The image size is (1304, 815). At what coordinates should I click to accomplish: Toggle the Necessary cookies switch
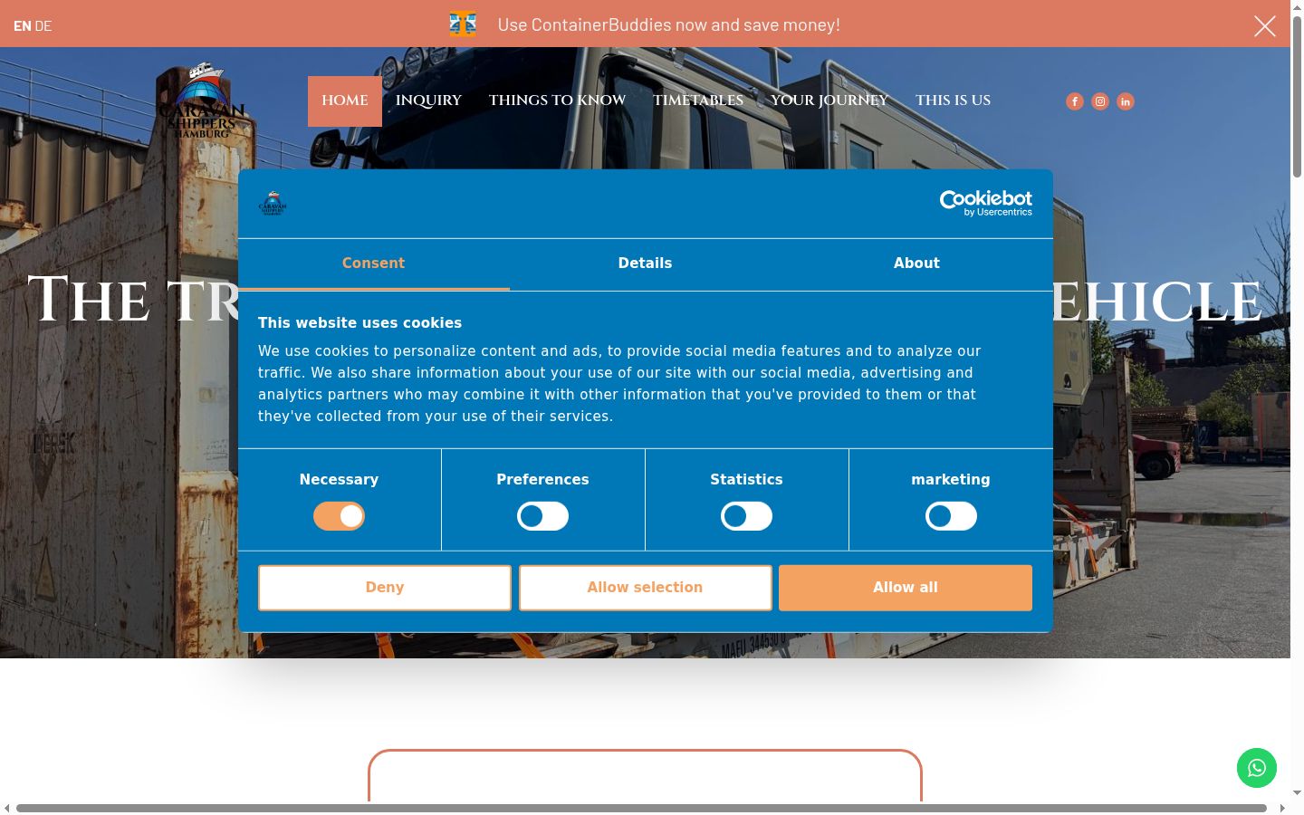click(339, 516)
